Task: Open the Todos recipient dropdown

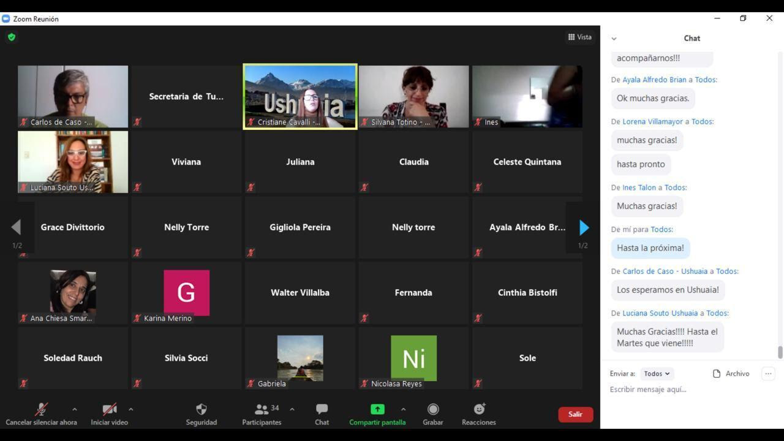Action: point(657,374)
